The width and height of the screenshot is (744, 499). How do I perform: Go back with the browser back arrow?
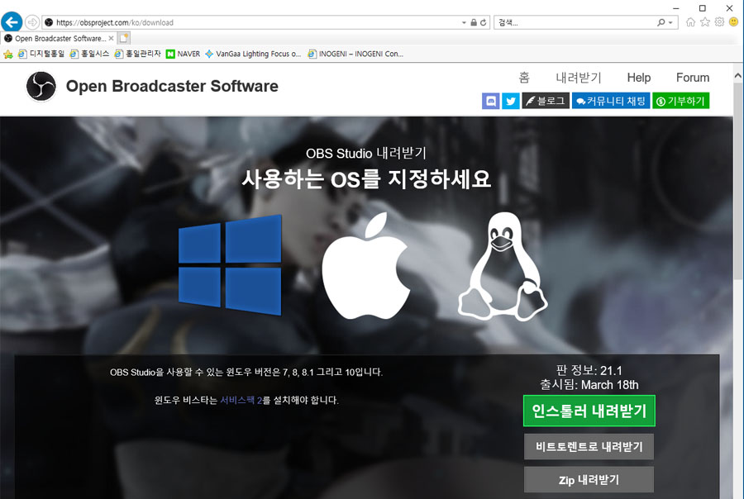click(12, 21)
